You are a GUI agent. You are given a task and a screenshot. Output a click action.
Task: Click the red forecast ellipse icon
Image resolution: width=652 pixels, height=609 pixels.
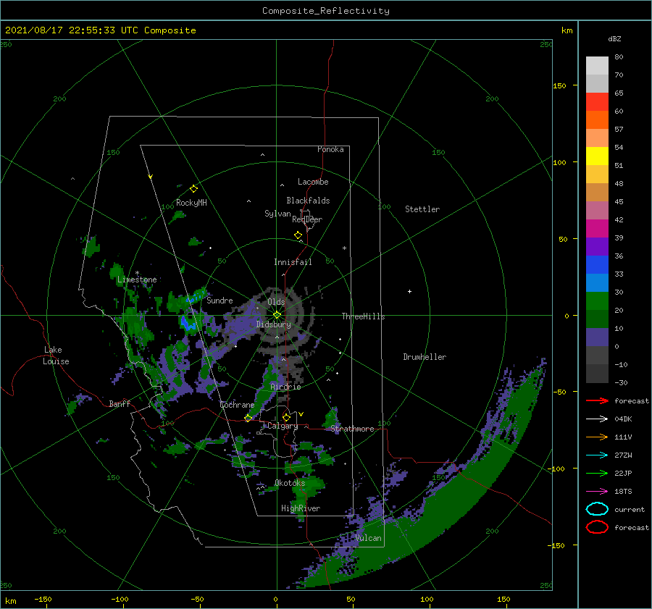pos(597,527)
